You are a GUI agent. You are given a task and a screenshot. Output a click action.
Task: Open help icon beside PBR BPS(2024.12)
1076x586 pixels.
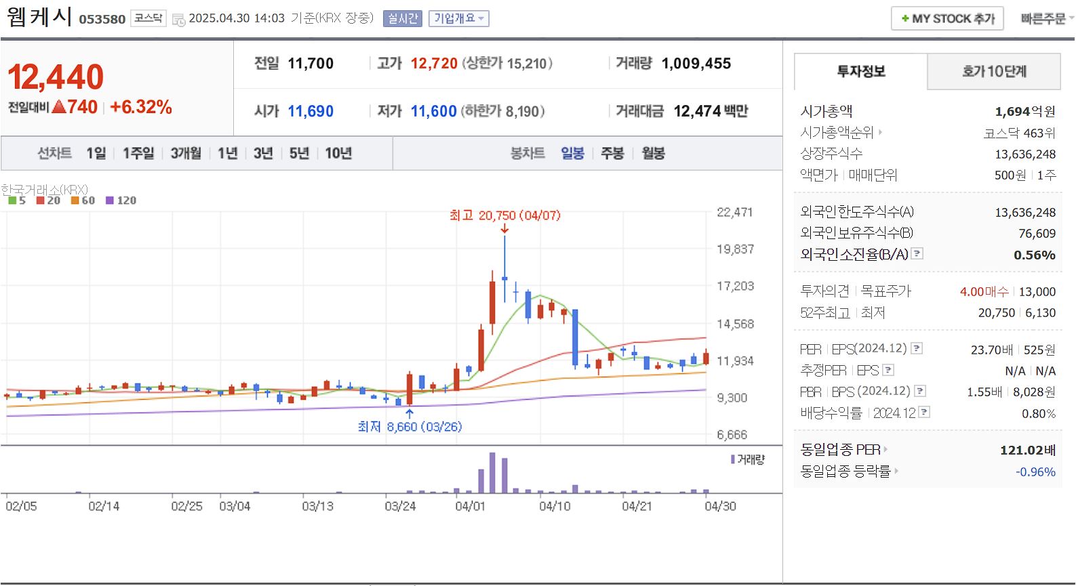tap(920, 391)
